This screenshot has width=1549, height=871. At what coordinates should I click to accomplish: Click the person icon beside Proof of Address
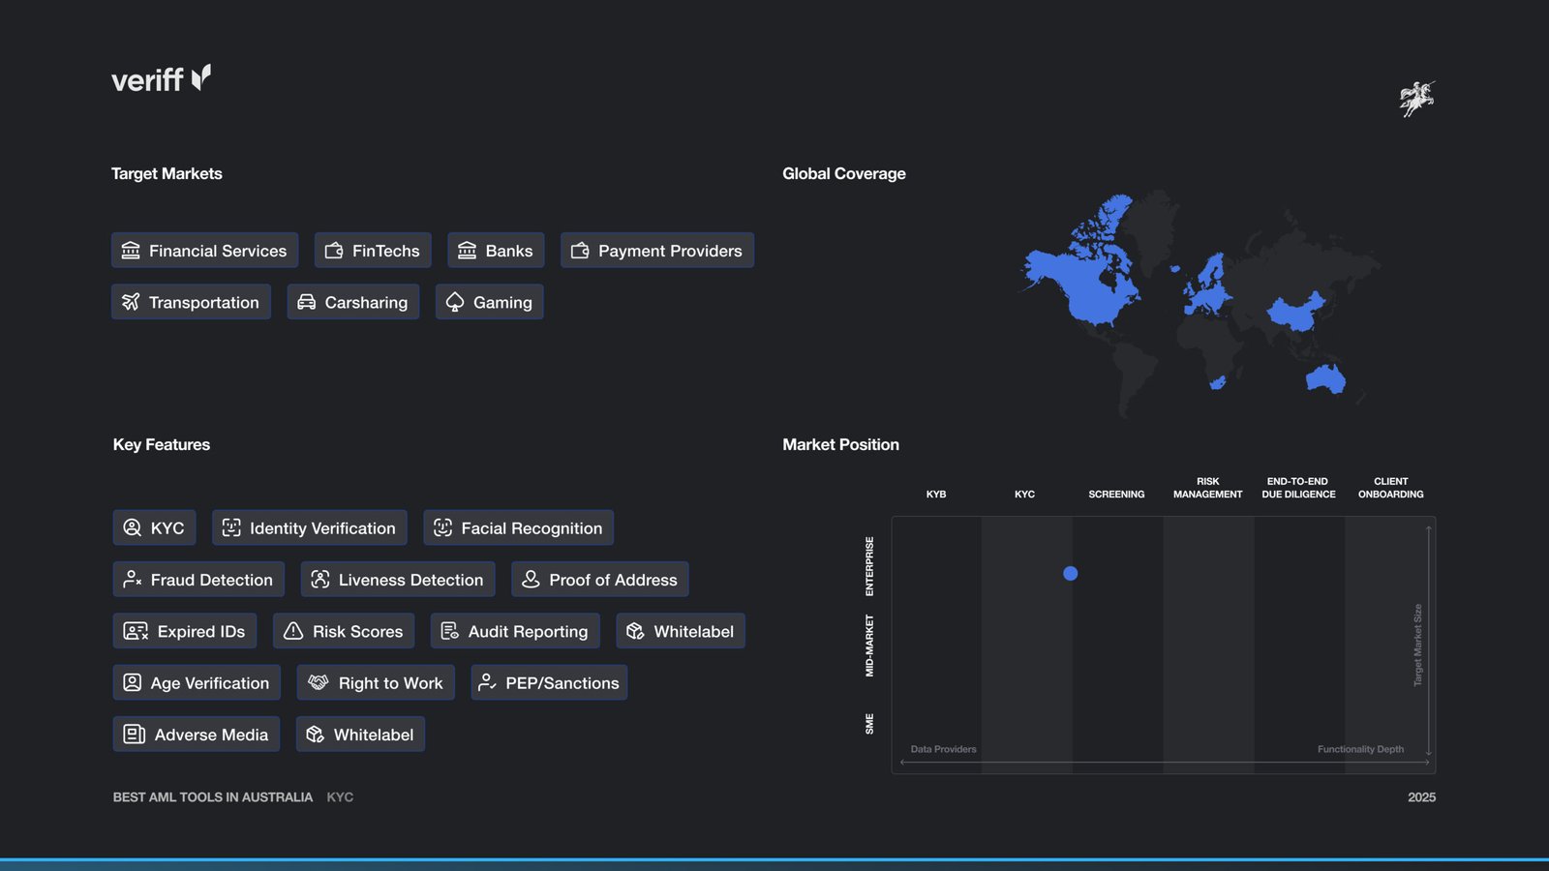[531, 579]
